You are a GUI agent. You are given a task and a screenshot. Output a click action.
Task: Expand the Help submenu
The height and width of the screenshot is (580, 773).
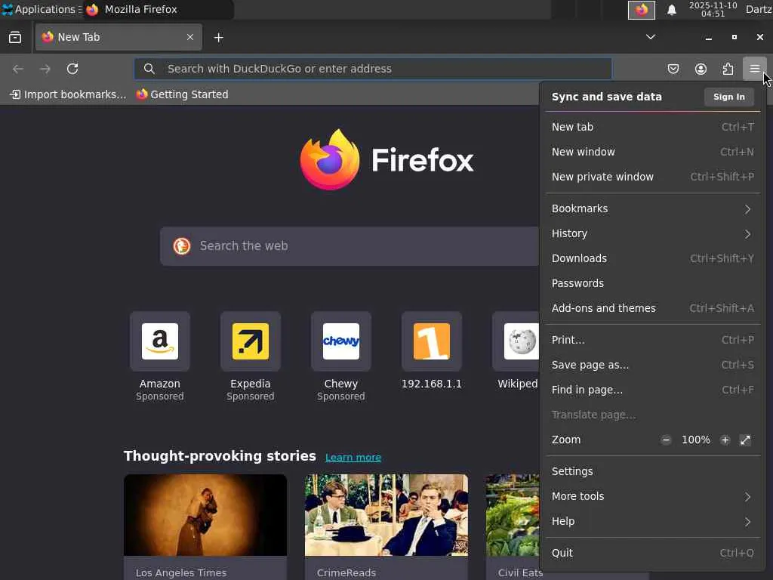coord(652,521)
